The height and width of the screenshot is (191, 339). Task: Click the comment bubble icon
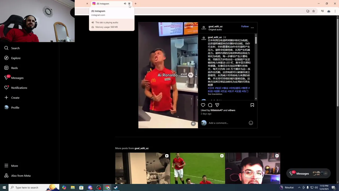coord(210,105)
